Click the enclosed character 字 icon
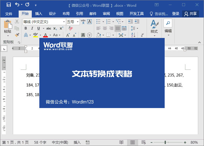This screenshot has width=204, height=146. (x=89, y=35)
